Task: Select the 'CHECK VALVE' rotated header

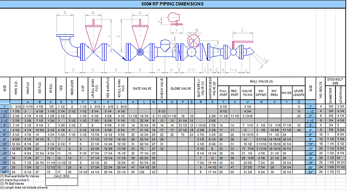Action: click(x=162, y=88)
